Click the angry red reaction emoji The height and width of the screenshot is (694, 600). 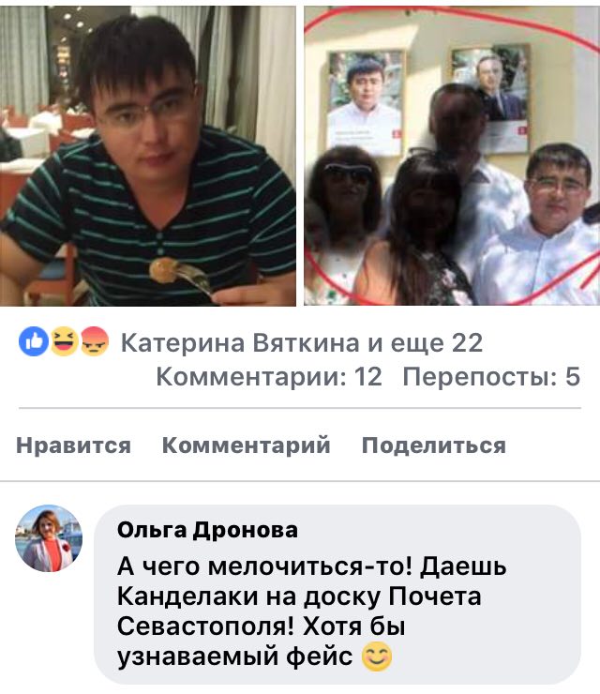coord(95,341)
